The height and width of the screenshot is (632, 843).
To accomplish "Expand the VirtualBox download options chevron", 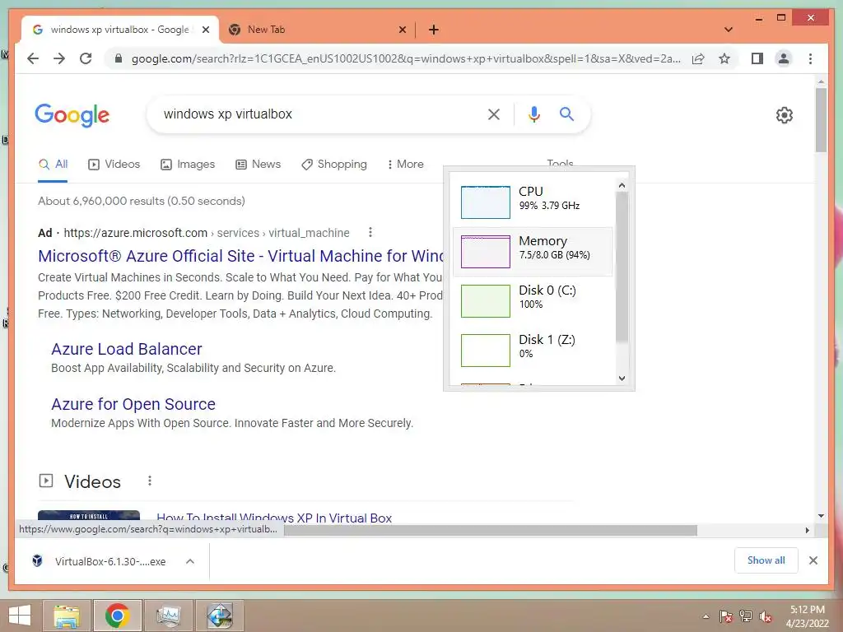I will tap(190, 561).
